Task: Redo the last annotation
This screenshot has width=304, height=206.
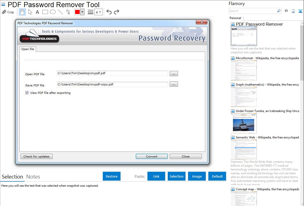Action: click(x=116, y=12)
